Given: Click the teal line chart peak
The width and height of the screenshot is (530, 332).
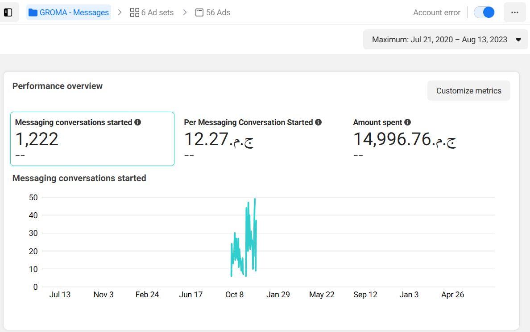Looking at the screenshot, I should tap(255, 199).
